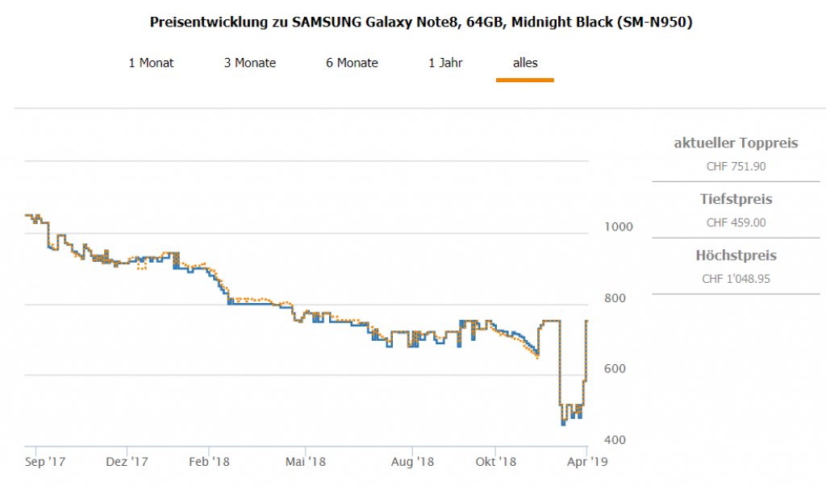Image resolution: width=826 pixels, height=486 pixels.
Task: Click the Höchstpreis heading
Action: pyautogui.click(x=736, y=255)
